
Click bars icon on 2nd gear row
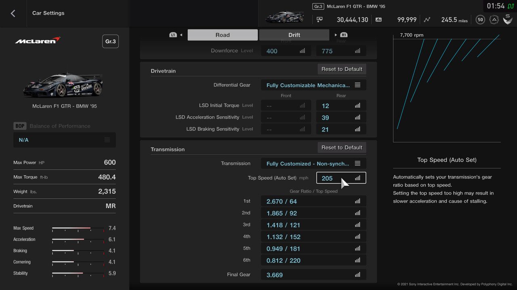[x=357, y=213]
